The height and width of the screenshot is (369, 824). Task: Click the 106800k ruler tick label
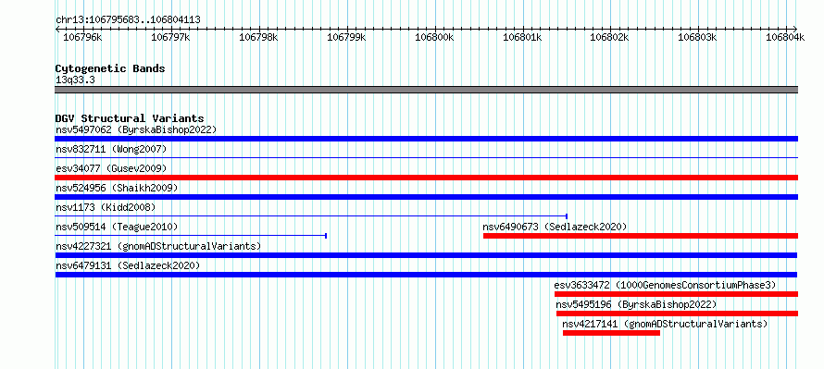coord(434,37)
